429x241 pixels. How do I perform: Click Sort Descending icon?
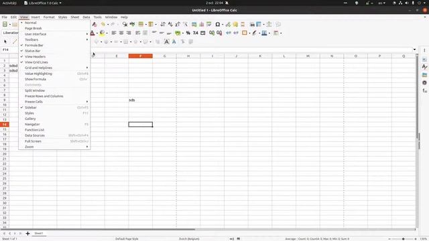[178, 24]
